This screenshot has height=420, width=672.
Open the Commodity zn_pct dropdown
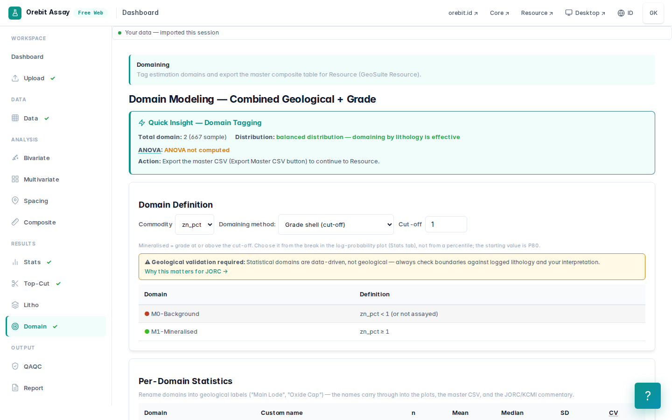click(195, 224)
